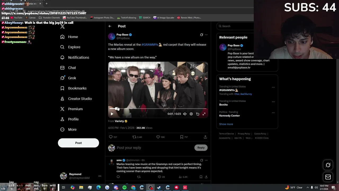Expand the footer More menu
This screenshot has height=191, width=339.
coord(249,138)
